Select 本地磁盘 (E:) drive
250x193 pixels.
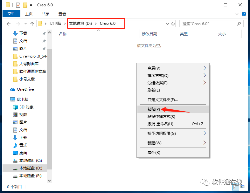pyautogui.click(x=30, y=176)
